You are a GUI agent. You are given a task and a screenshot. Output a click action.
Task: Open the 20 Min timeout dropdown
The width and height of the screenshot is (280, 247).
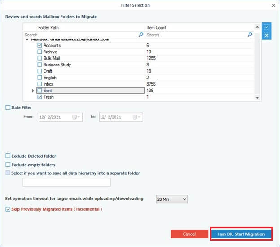pyautogui.click(x=171, y=199)
